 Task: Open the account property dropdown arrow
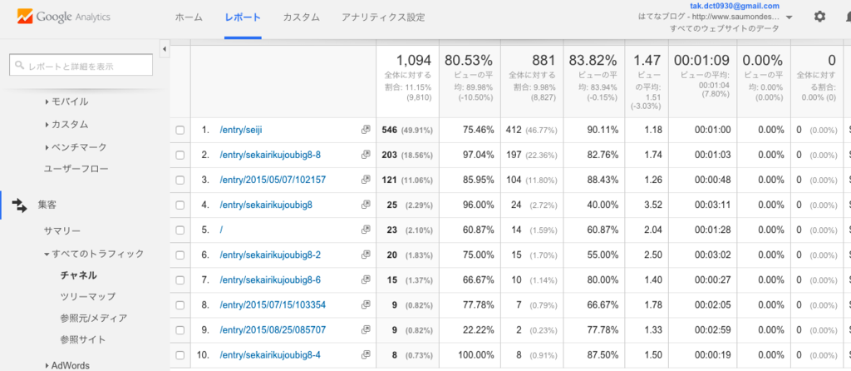(790, 17)
